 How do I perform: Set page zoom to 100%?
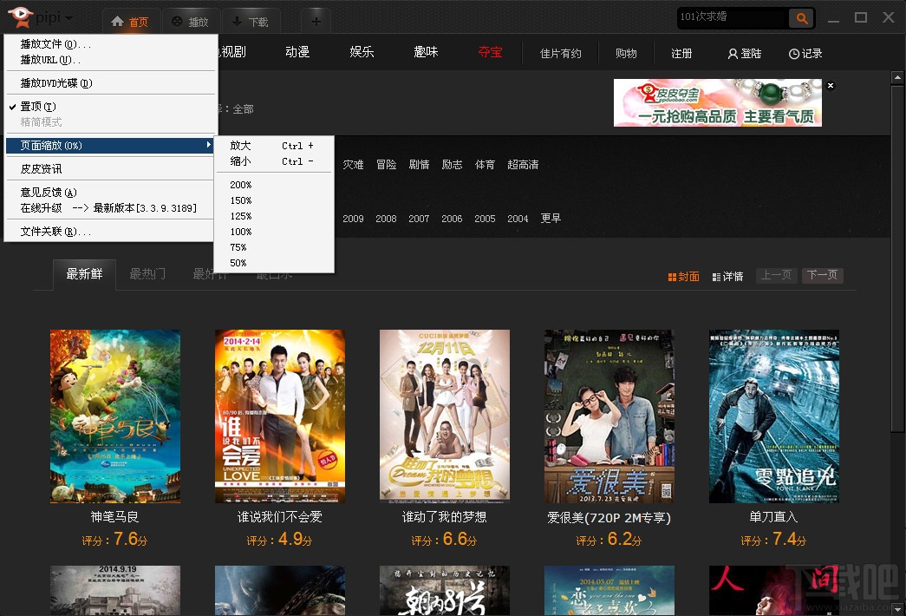pos(274,232)
